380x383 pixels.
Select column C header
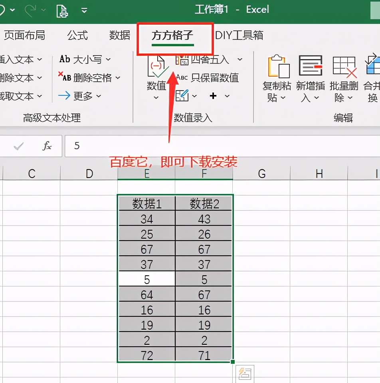(x=32, y=174)
